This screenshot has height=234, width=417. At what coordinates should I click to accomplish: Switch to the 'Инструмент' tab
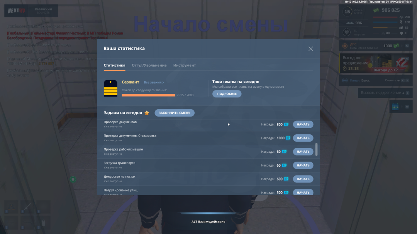(185, 65)
